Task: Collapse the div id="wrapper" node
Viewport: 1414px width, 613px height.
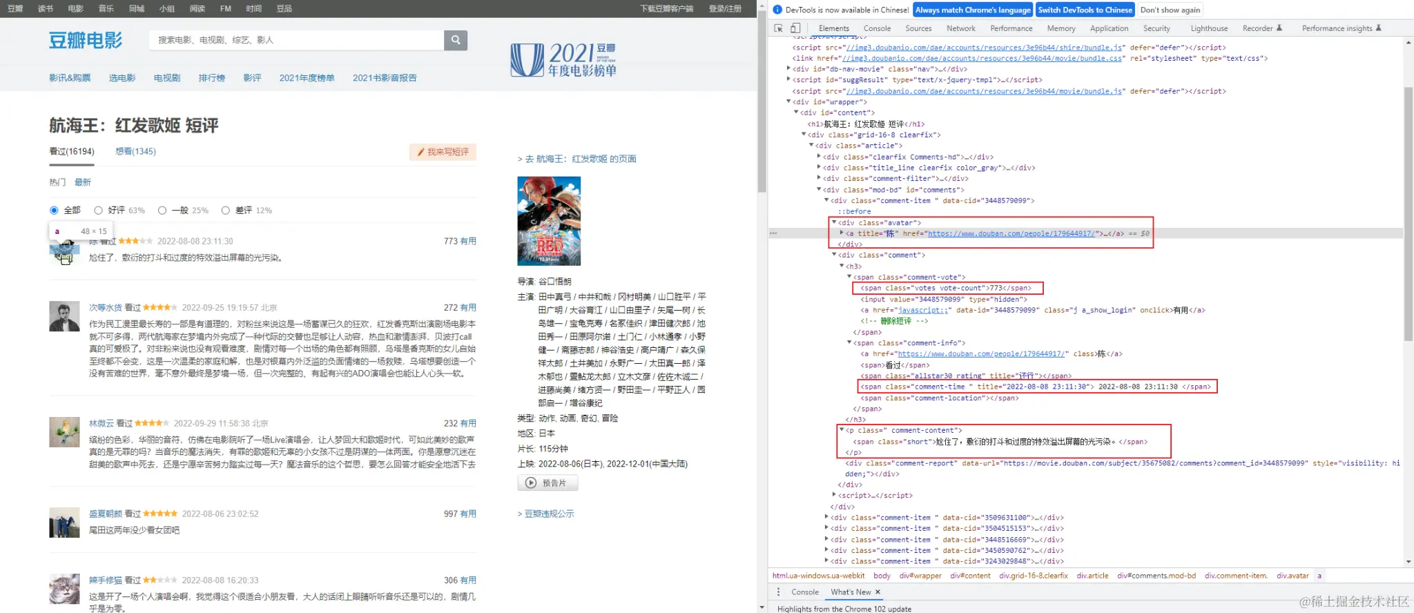Action: point(788,102)
